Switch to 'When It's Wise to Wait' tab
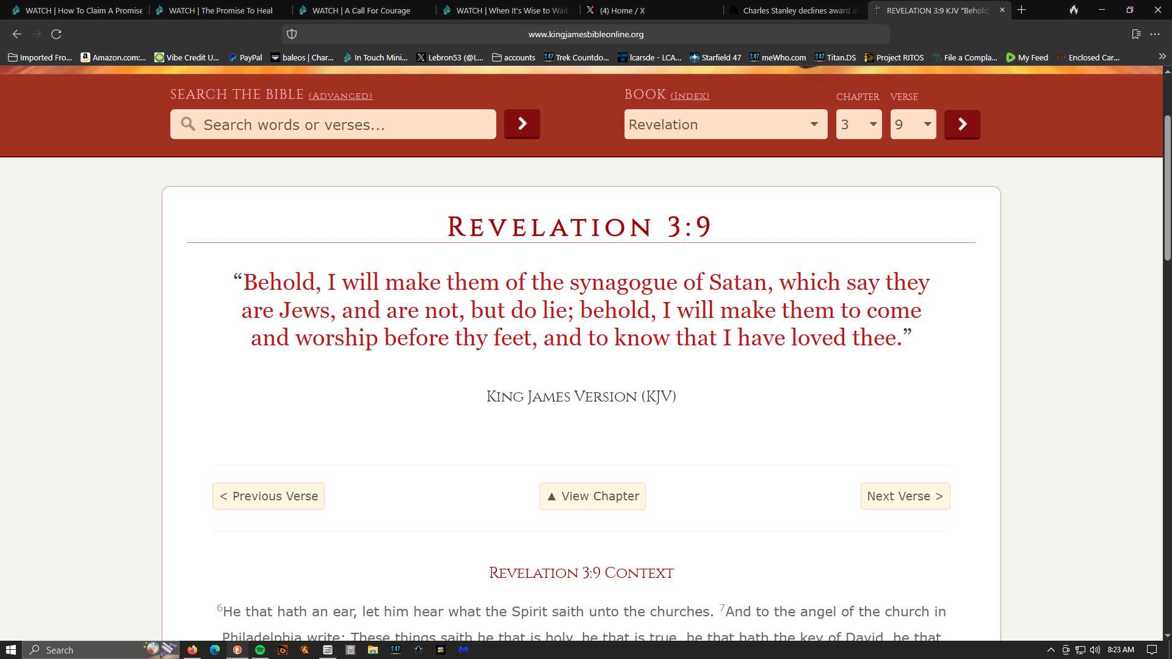Viewport: 1172px width, 659px height. click(508, 10)
